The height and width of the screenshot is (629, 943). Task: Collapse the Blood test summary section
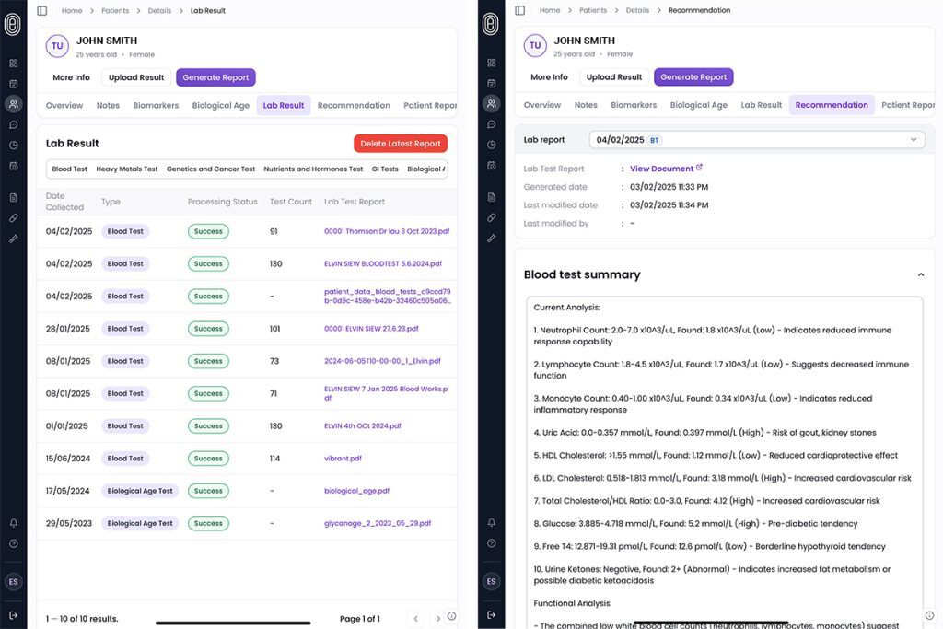pos(920,274)
